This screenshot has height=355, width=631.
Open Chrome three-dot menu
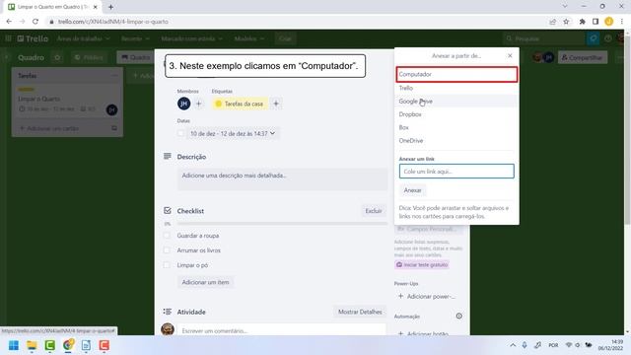click(622, 22)
